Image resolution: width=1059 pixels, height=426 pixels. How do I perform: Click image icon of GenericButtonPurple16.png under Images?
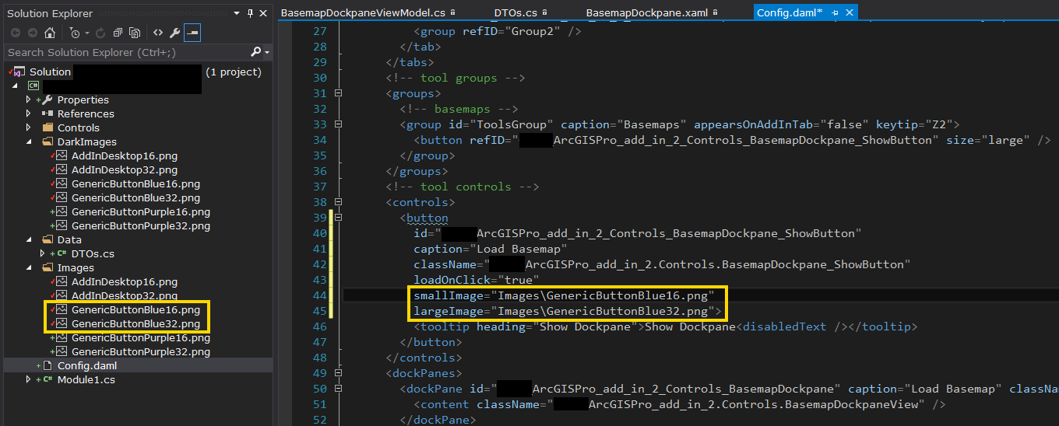pyautogui.click(x=62, y=337)
